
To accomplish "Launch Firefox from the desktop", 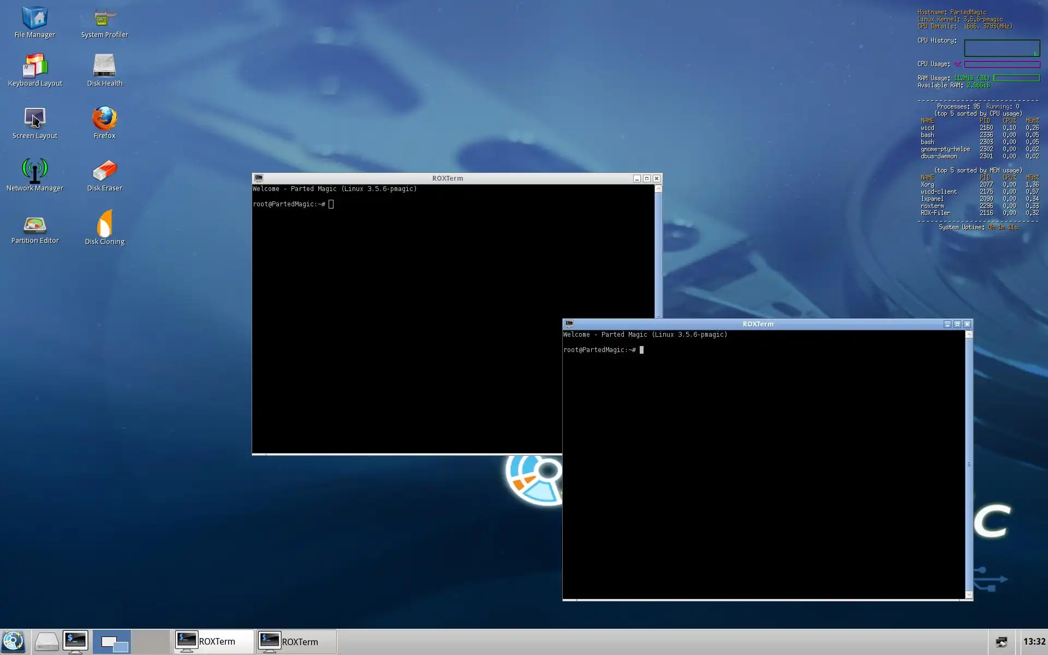I will point(104,118).
